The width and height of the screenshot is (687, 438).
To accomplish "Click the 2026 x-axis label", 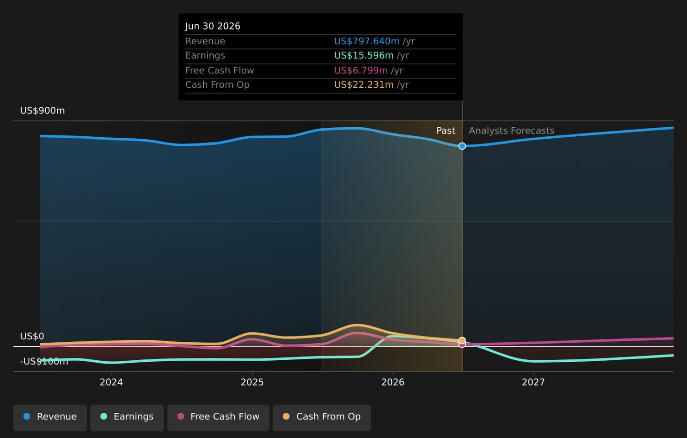I will click(x=393, y=382).
